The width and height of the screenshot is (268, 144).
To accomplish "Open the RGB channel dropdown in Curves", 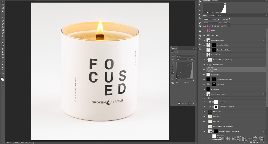I will (182, 59).
